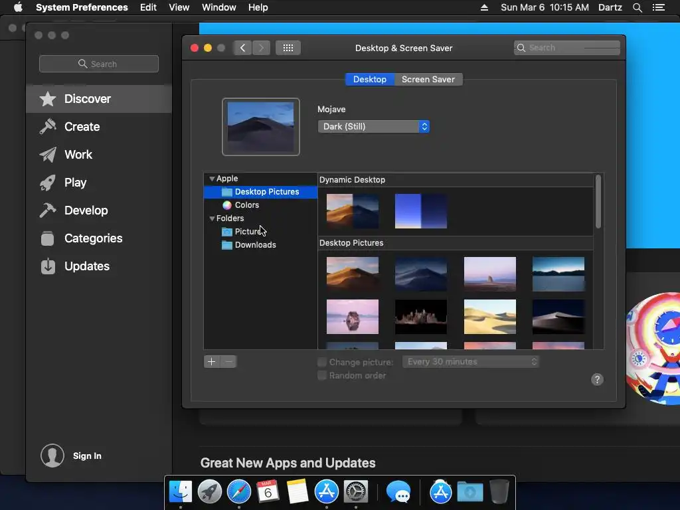Screen dimensions: 680x510
Task: Click the eject icon in menu bar
Action: (x=484, y=7)
